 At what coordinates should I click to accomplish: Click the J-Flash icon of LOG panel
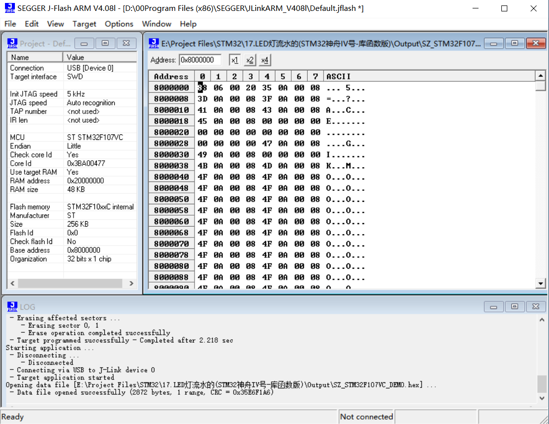pos(12,306)
